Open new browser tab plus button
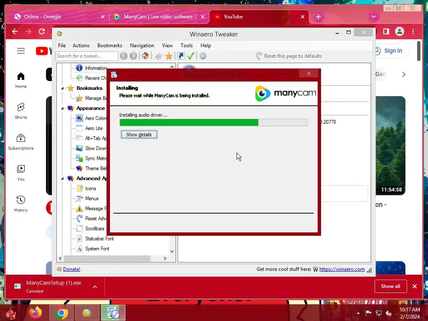This screenshot has height=321, width=428. pyautogui.click(x=318, y=17)
